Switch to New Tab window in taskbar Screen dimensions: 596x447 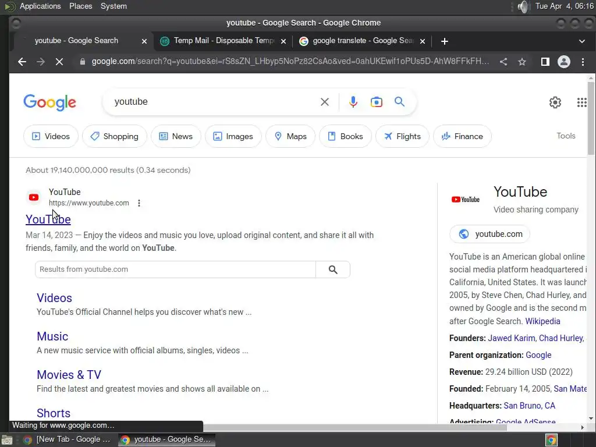[67, 440]
